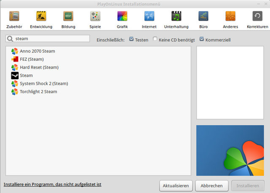Open the Spiele games category icon
This screenshot has height=193, width=270.
pyautogui.click(x=95, y=16)
